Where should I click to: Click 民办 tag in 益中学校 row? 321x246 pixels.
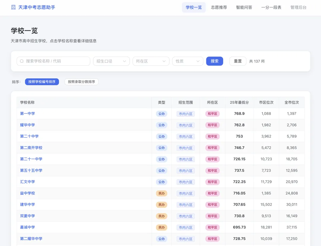coord(161,193)
